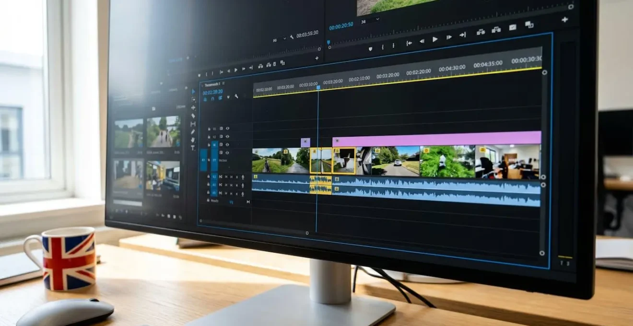633x326 pixels.
Task: Click Mark Out in Program monitor
Action: [x=393, y=46]
